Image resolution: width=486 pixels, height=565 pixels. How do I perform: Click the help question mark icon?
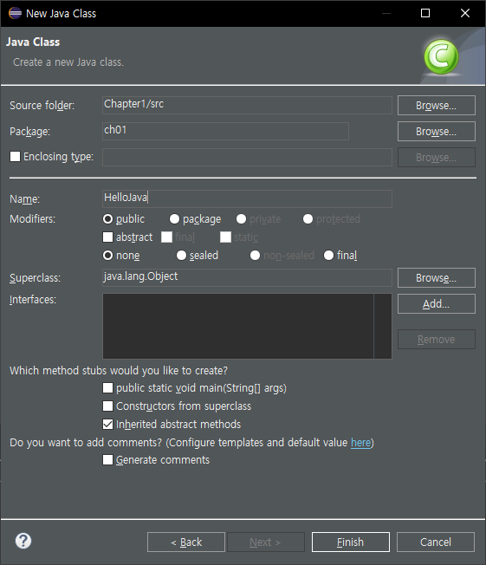(x=23, y=541)
